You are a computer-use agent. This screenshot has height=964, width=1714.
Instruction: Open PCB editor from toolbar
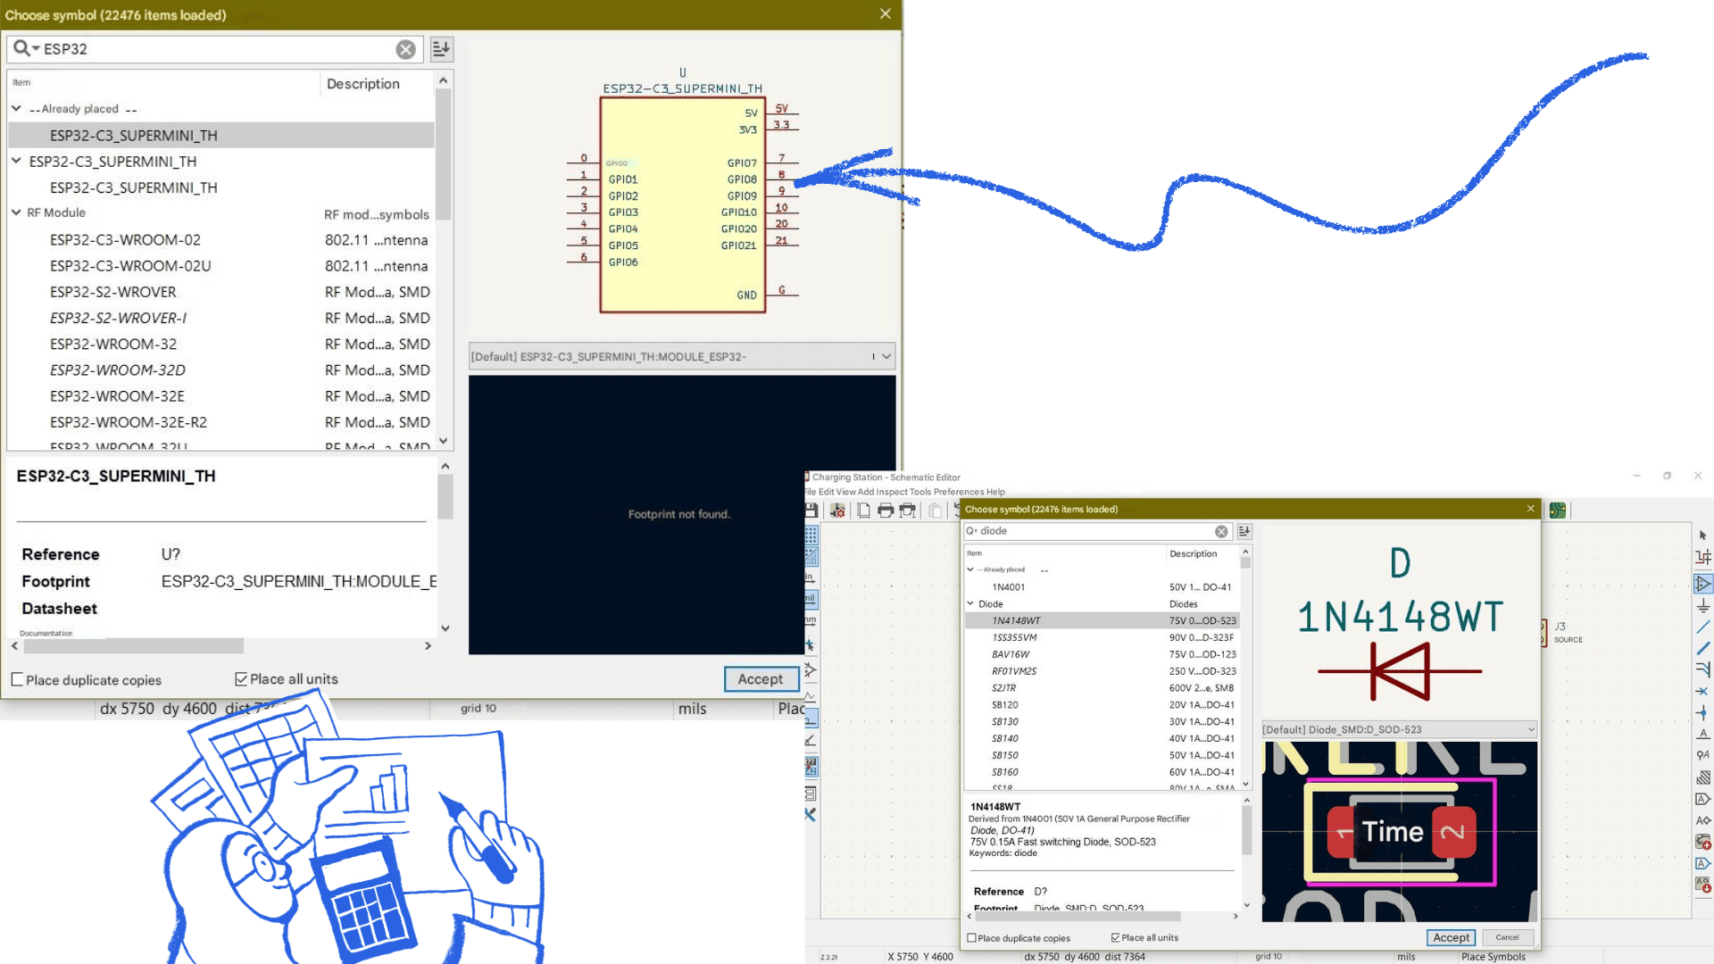[x=1557, y=510]
